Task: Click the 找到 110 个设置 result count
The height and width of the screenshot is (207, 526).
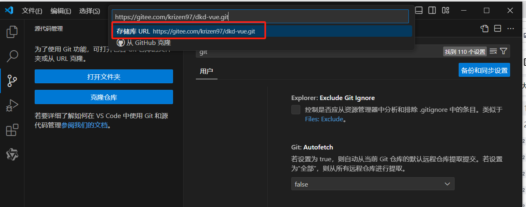Action: [465, 52]
